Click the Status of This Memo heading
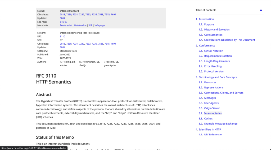 55,137
